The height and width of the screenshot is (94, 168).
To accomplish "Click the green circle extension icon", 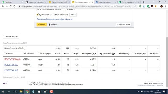I will click(x=140, y=6).
